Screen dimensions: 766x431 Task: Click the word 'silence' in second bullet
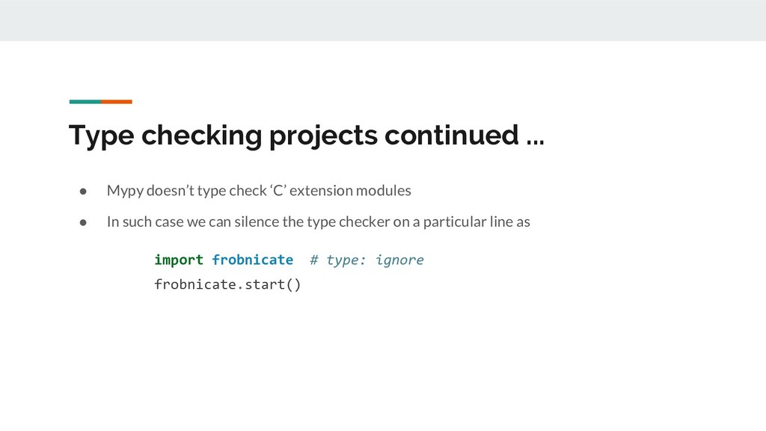point(248,222)
